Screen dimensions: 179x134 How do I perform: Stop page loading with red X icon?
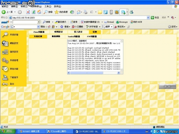click(28, 12)
